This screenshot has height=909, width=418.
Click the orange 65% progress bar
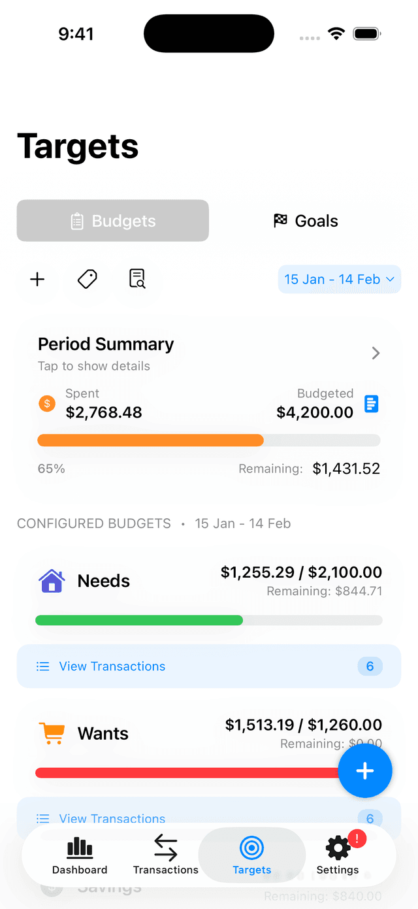(x=150, y=440)
